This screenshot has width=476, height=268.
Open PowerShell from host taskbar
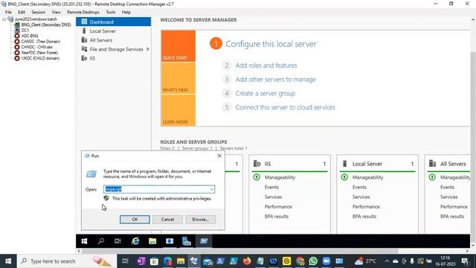pos(221,261)
